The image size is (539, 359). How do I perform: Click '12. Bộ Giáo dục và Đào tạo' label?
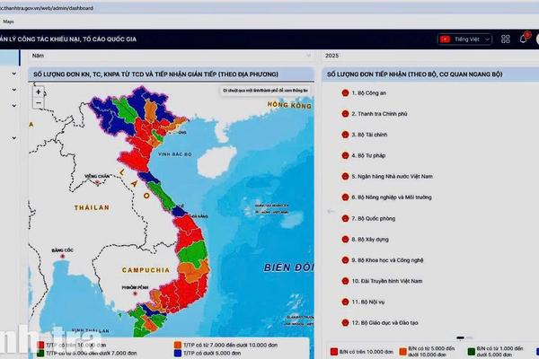coord(385,323)
